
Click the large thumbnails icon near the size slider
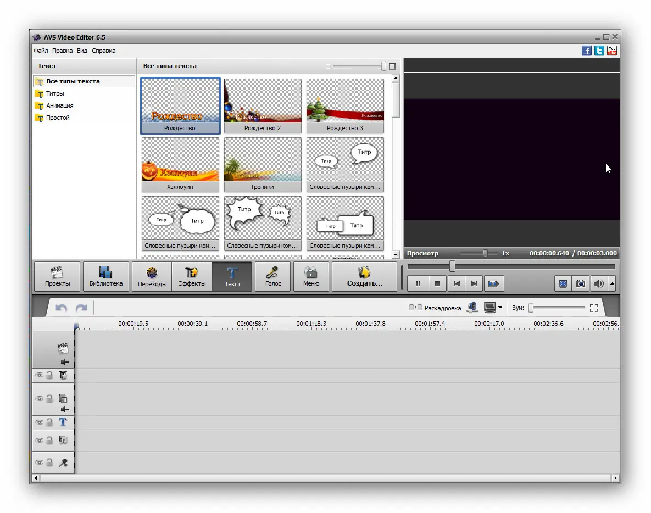click(x=392, y=66)
